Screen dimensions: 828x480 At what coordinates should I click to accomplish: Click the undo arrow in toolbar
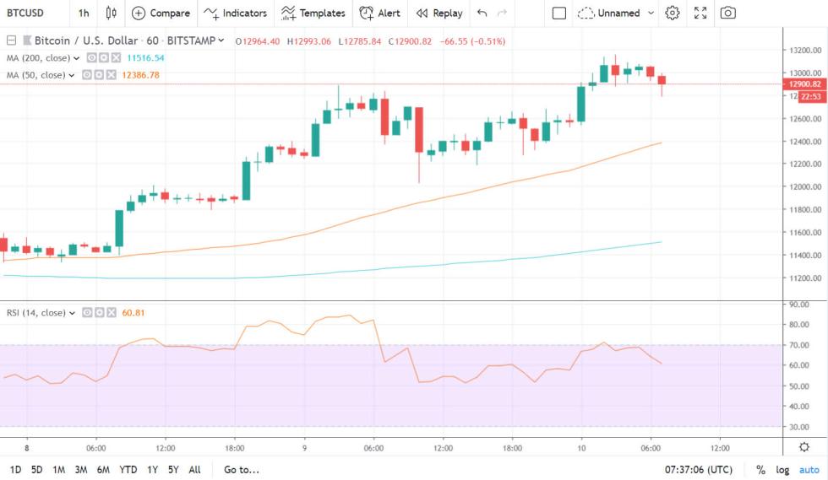click(x=482, y=13)
